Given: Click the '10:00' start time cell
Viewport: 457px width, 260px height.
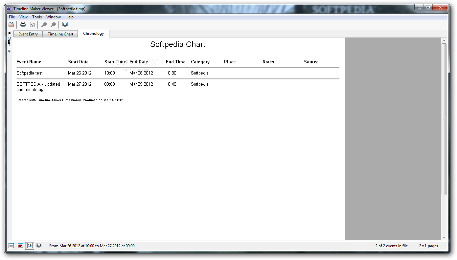Looking at the screenshot, I should (110, 73).
